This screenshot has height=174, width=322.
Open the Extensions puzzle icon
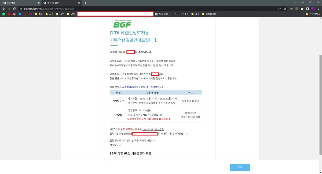302,9
